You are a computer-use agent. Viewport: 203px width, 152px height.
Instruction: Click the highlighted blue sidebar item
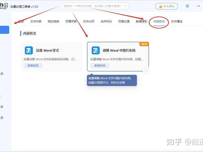[4, 30]
